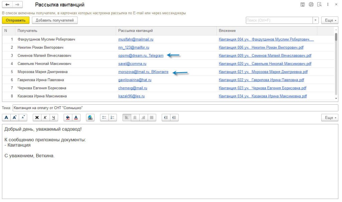Expand the Еще dropdown in the editor toolbar
This screenshot has width=342, height=202.
(329, 118)
